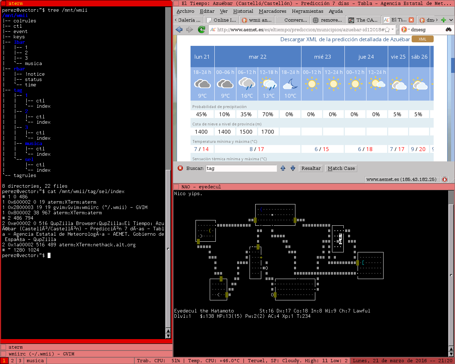Open Herramientas menu
Screen dimensions: 455x364
[x=307, y=11]
